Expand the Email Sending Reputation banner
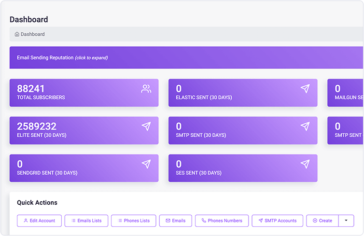The width and height of the screenshot is (364, 236). (x=62, y=58)
